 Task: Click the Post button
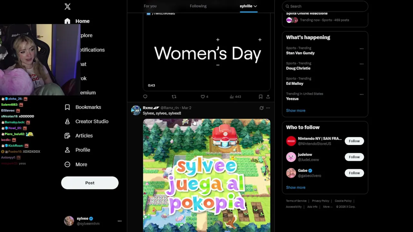point(90,183)
